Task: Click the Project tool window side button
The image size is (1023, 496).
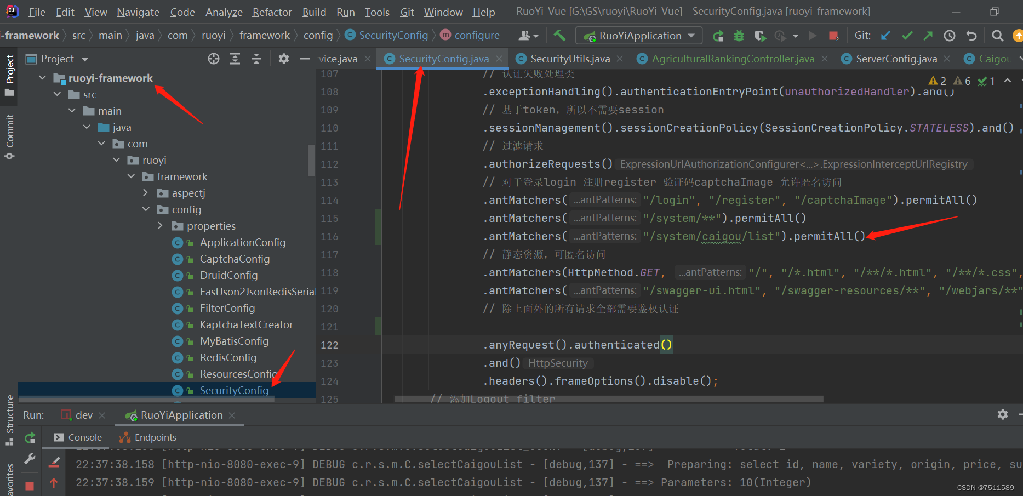Action: [x=9, y=75]
